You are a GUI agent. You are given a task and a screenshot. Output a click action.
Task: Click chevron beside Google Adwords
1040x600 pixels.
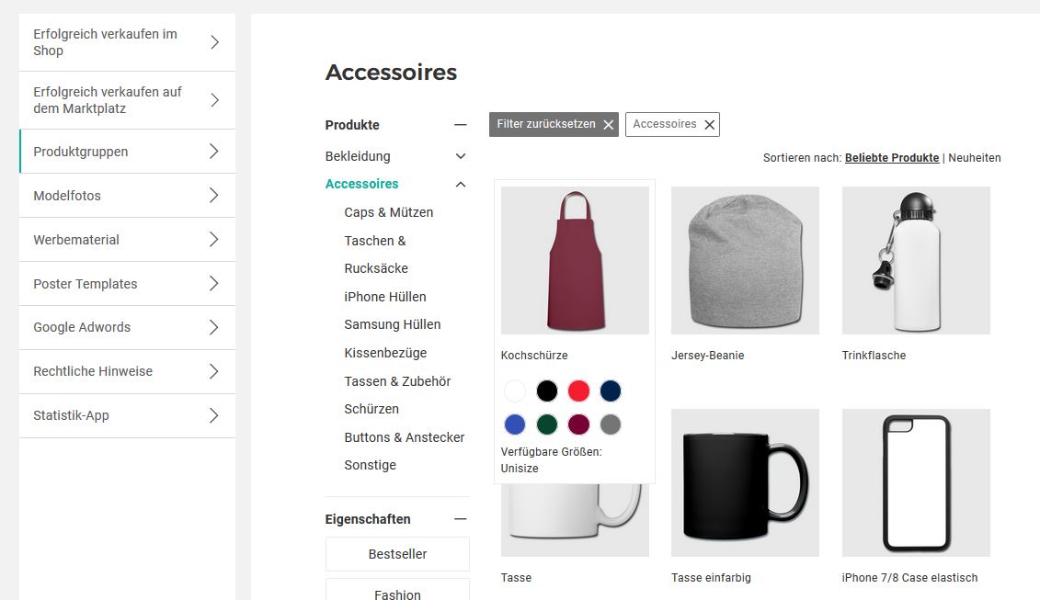click(213, 327)
